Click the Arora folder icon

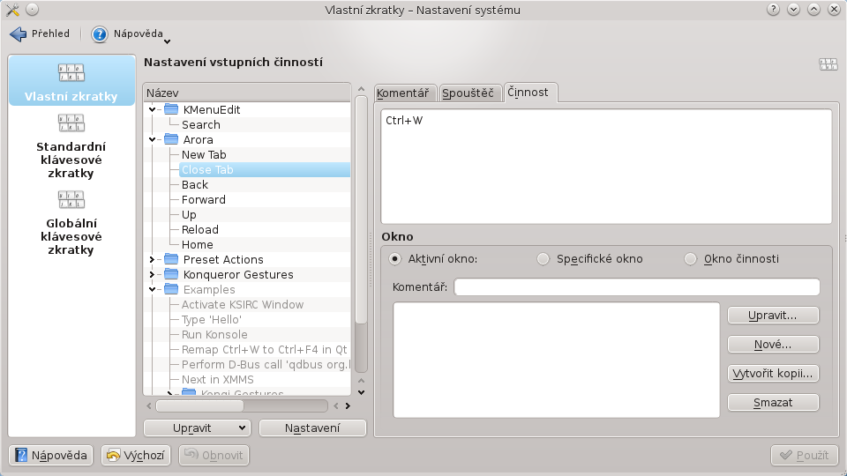pyautogui.click(x=171, y=139)
